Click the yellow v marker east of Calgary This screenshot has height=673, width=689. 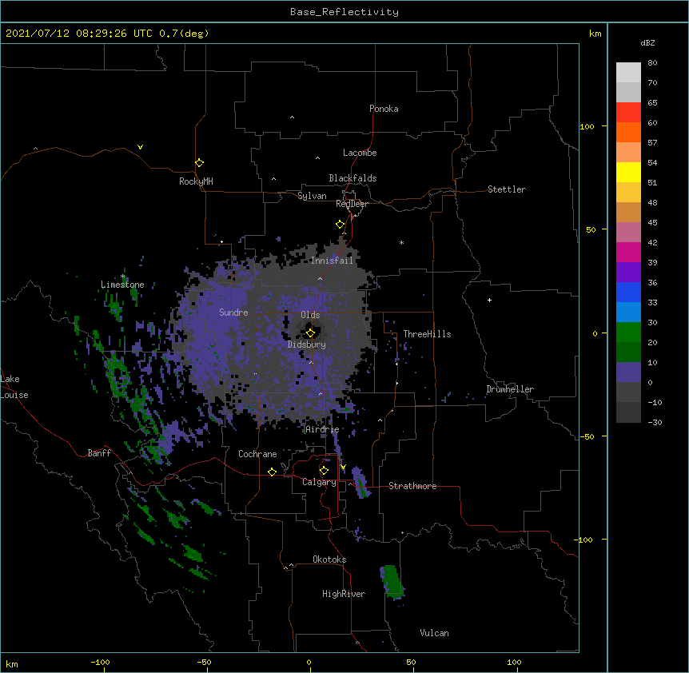coord(343,467)
